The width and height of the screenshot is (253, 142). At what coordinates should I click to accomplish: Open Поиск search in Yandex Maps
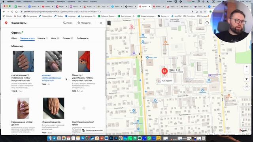click(x=68, y=23)
